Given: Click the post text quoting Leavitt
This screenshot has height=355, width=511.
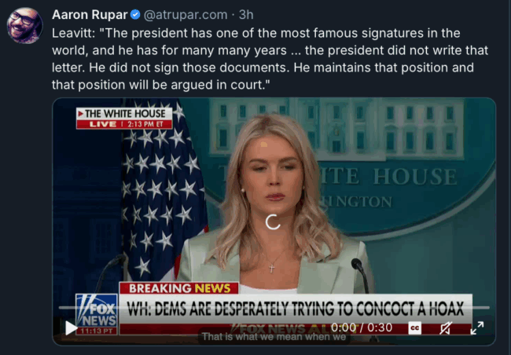Looking at the screenshot, I should click(270, 59).
